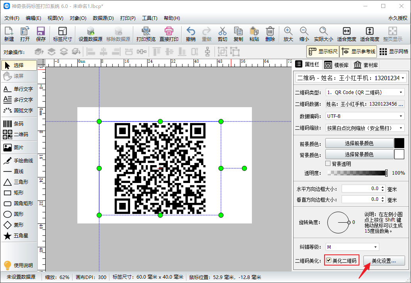Select the 单行文字 single-line text tool
The width and height of the screenshot is (411, 283).
pyautogui.click(x=19, y=89)
